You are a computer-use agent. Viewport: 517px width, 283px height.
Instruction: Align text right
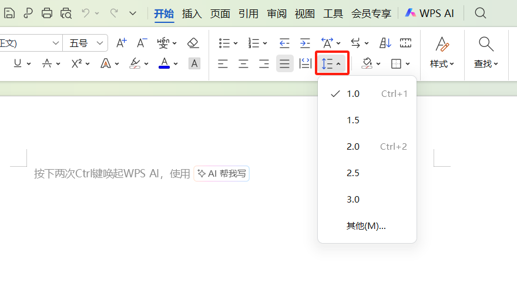click(264, 63)
